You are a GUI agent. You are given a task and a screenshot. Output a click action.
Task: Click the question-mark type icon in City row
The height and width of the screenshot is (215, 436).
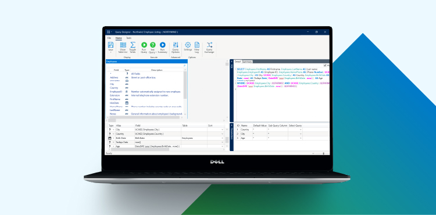point(110,130)
